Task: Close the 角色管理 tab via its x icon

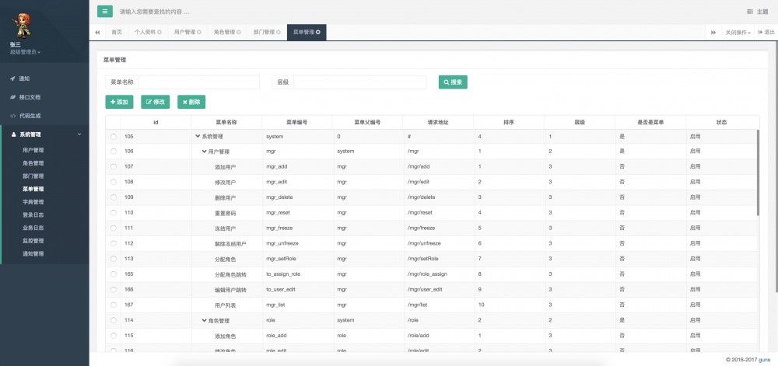Action: (x=239, y=32)
